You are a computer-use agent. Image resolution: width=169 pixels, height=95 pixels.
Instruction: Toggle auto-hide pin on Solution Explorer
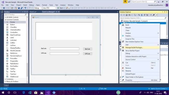tap(165, 12)
